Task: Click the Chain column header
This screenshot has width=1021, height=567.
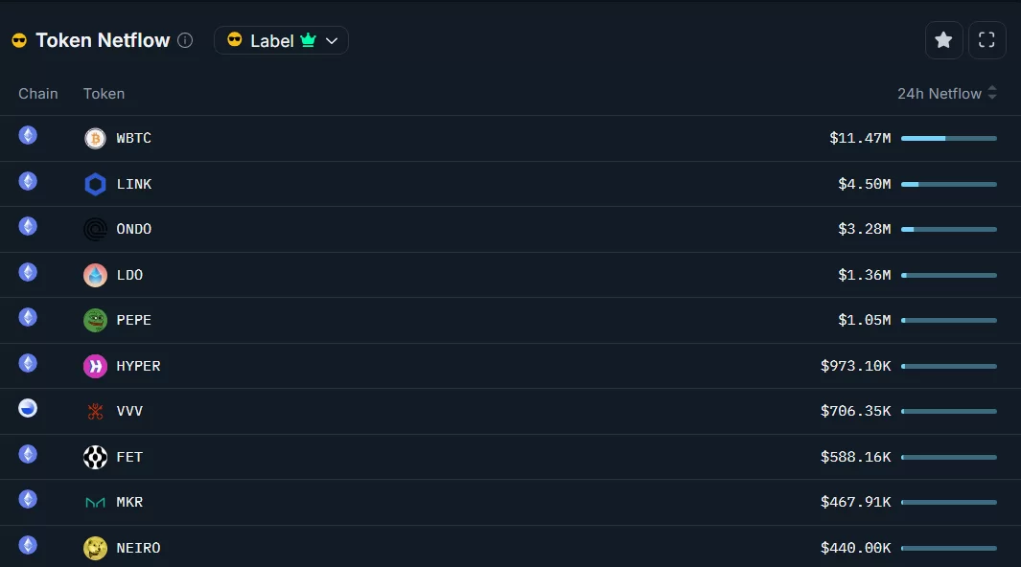Action: [38, 94]
